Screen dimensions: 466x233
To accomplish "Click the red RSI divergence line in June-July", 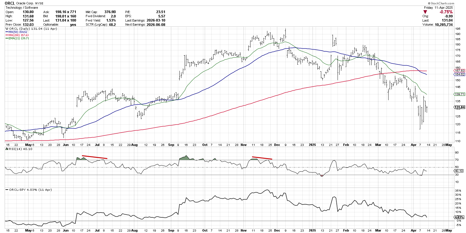I will pos(95,157).
